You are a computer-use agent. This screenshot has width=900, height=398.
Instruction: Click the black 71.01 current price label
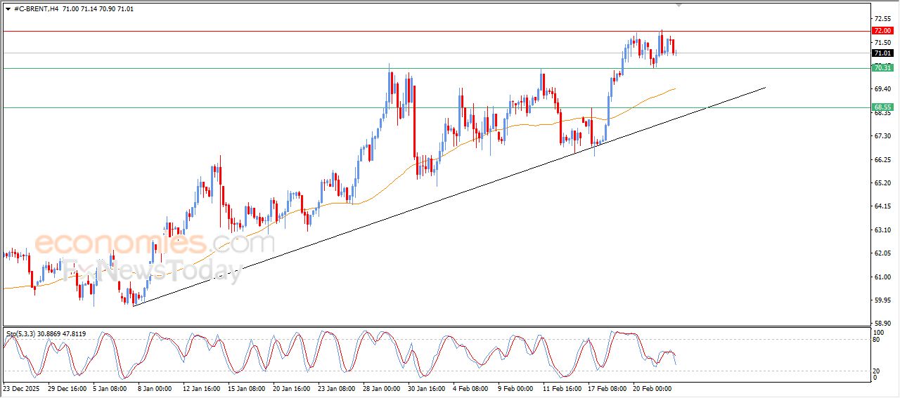tap(882, 53)
